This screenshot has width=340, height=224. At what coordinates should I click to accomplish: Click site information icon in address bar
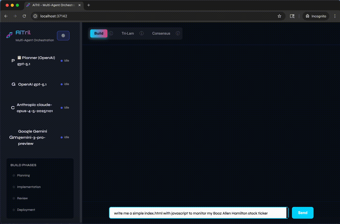coord(36,16)
